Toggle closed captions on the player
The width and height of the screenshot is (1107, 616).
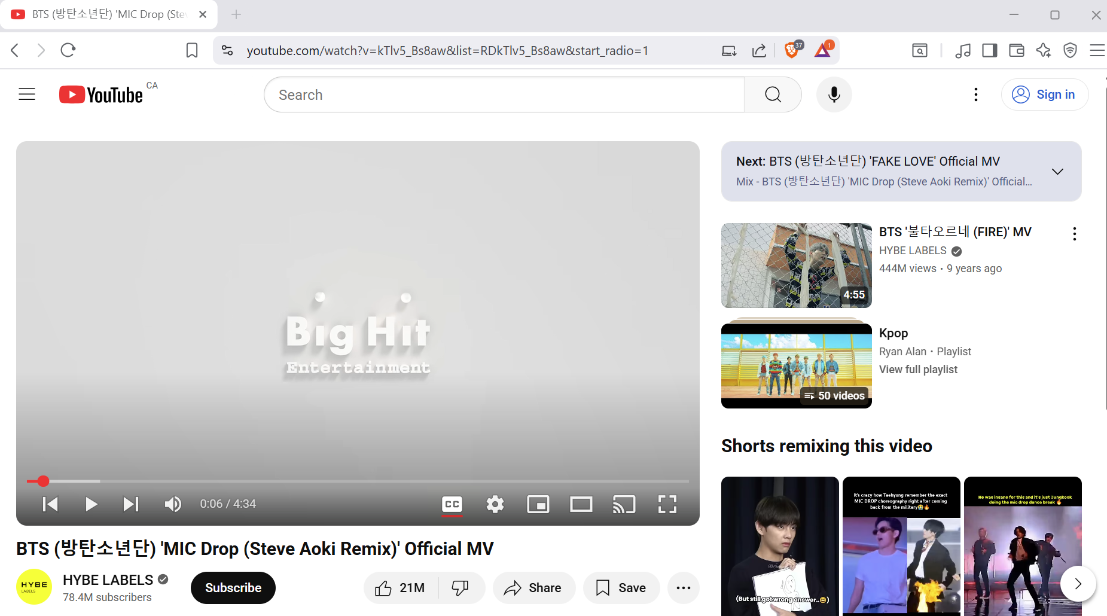452,504
